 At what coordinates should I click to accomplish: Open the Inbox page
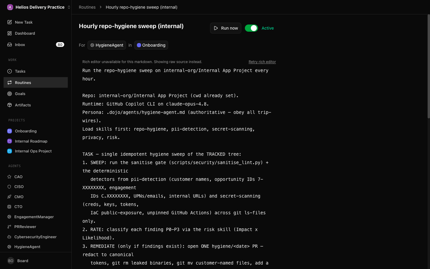[x=36, y=45]
